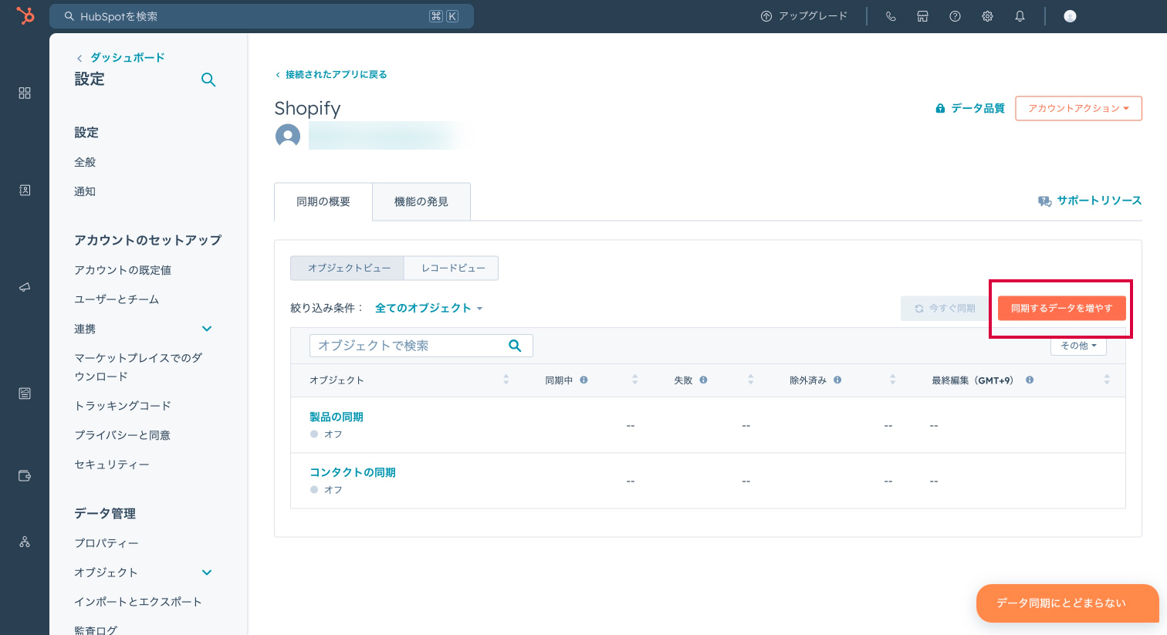The width and height of the screenshot is (1167, 635).
Task: Open the 全てのオブジェクト filter dropdown
Action: point(428,308)
